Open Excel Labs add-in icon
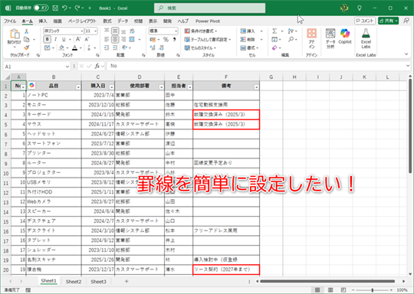Image resolution: width=414 pixels, height=294 pixels. [366, 38]
